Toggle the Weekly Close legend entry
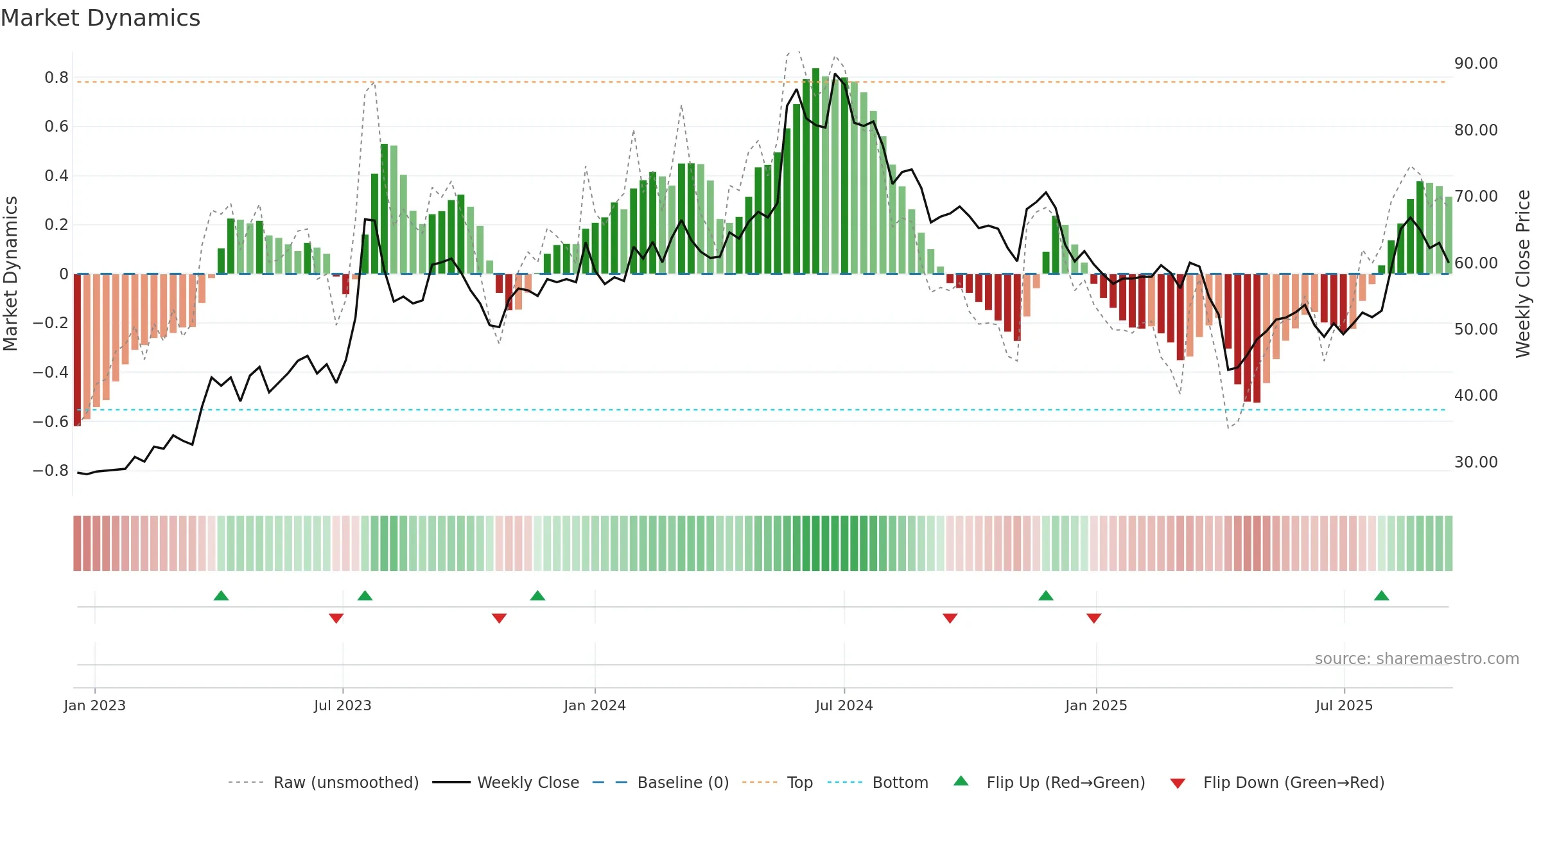This screenshot has height=867, width=1541. (505, 782)
